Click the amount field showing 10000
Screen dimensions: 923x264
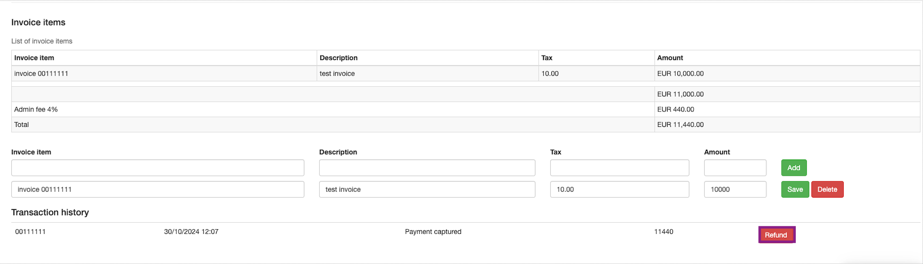click(x=735, y=190)
